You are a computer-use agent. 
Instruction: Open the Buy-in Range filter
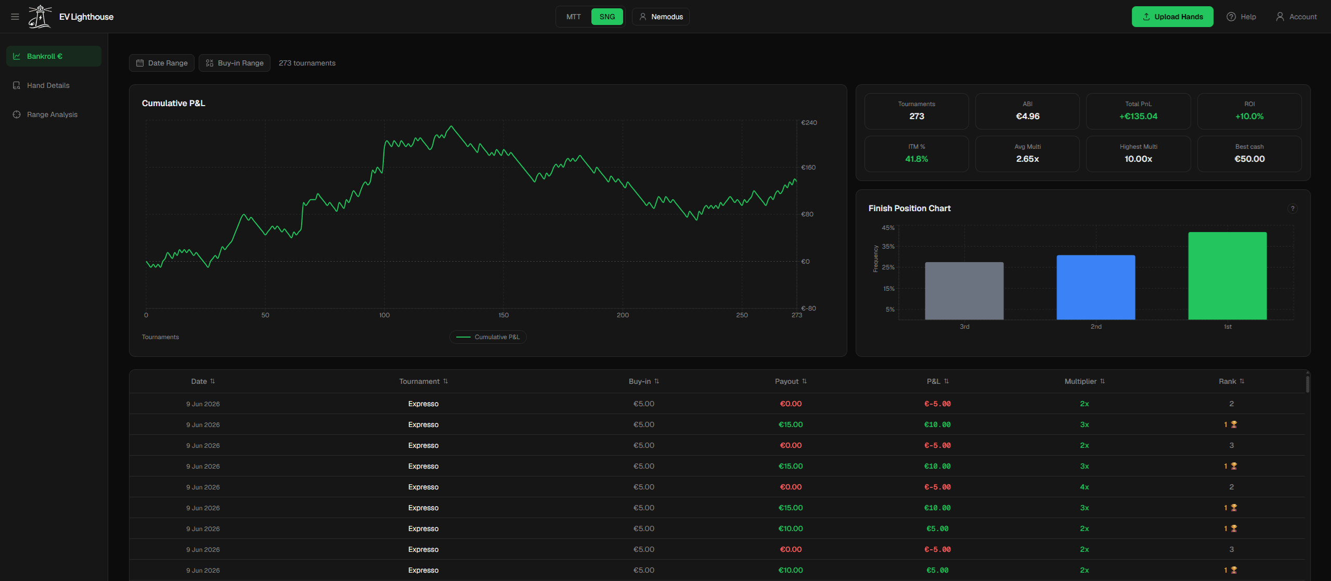point(235,63)
